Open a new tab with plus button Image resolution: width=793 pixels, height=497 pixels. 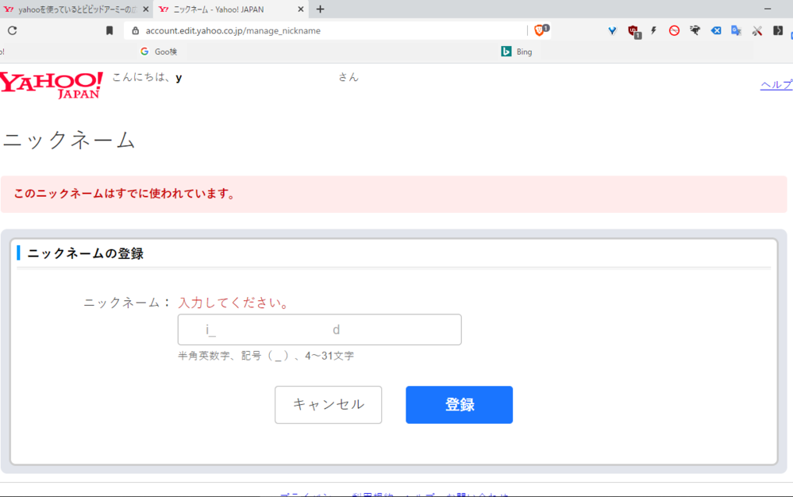tap(320, 10)
